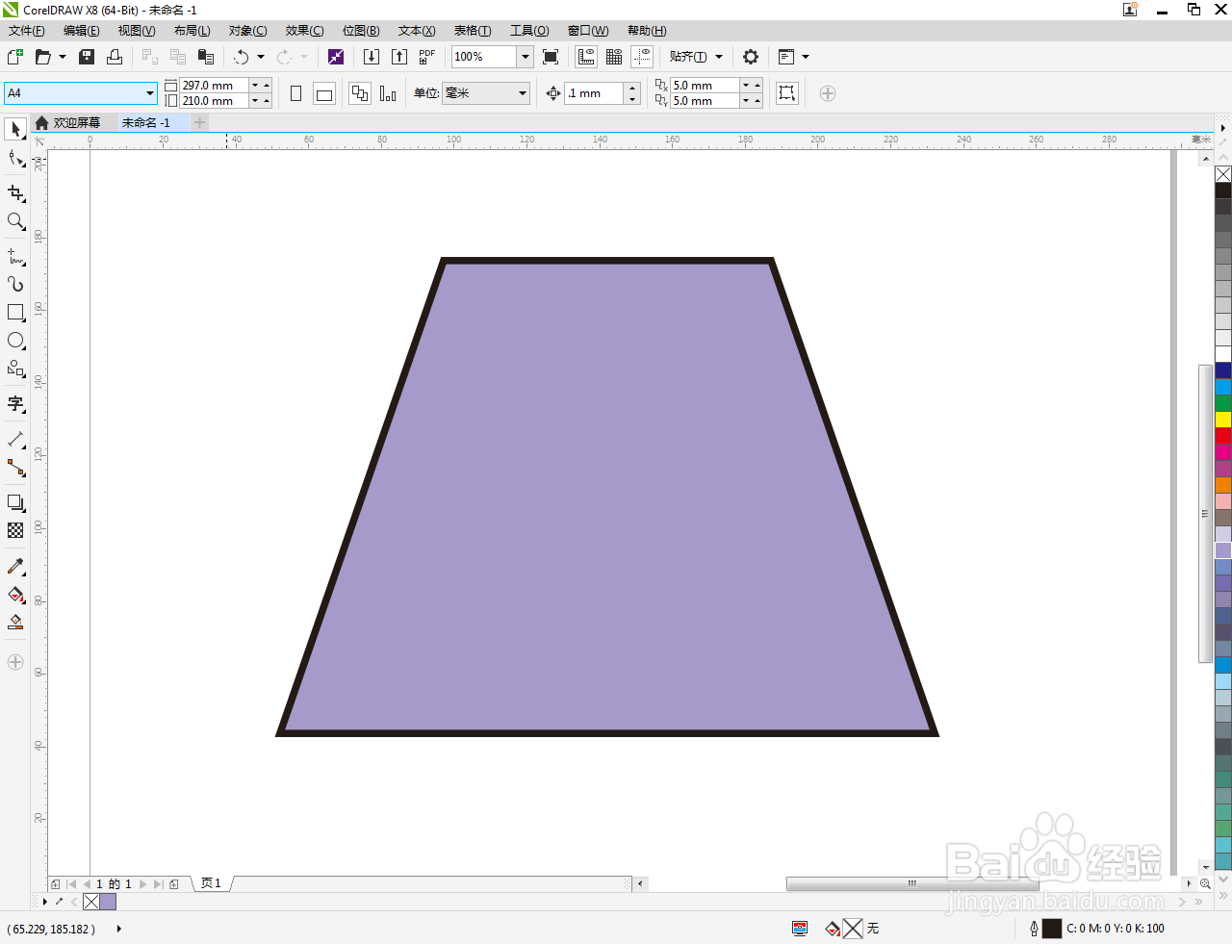This screenshot has width=1232, height=944.
Task: Open the 效果(C) menu
Action: 304,31
